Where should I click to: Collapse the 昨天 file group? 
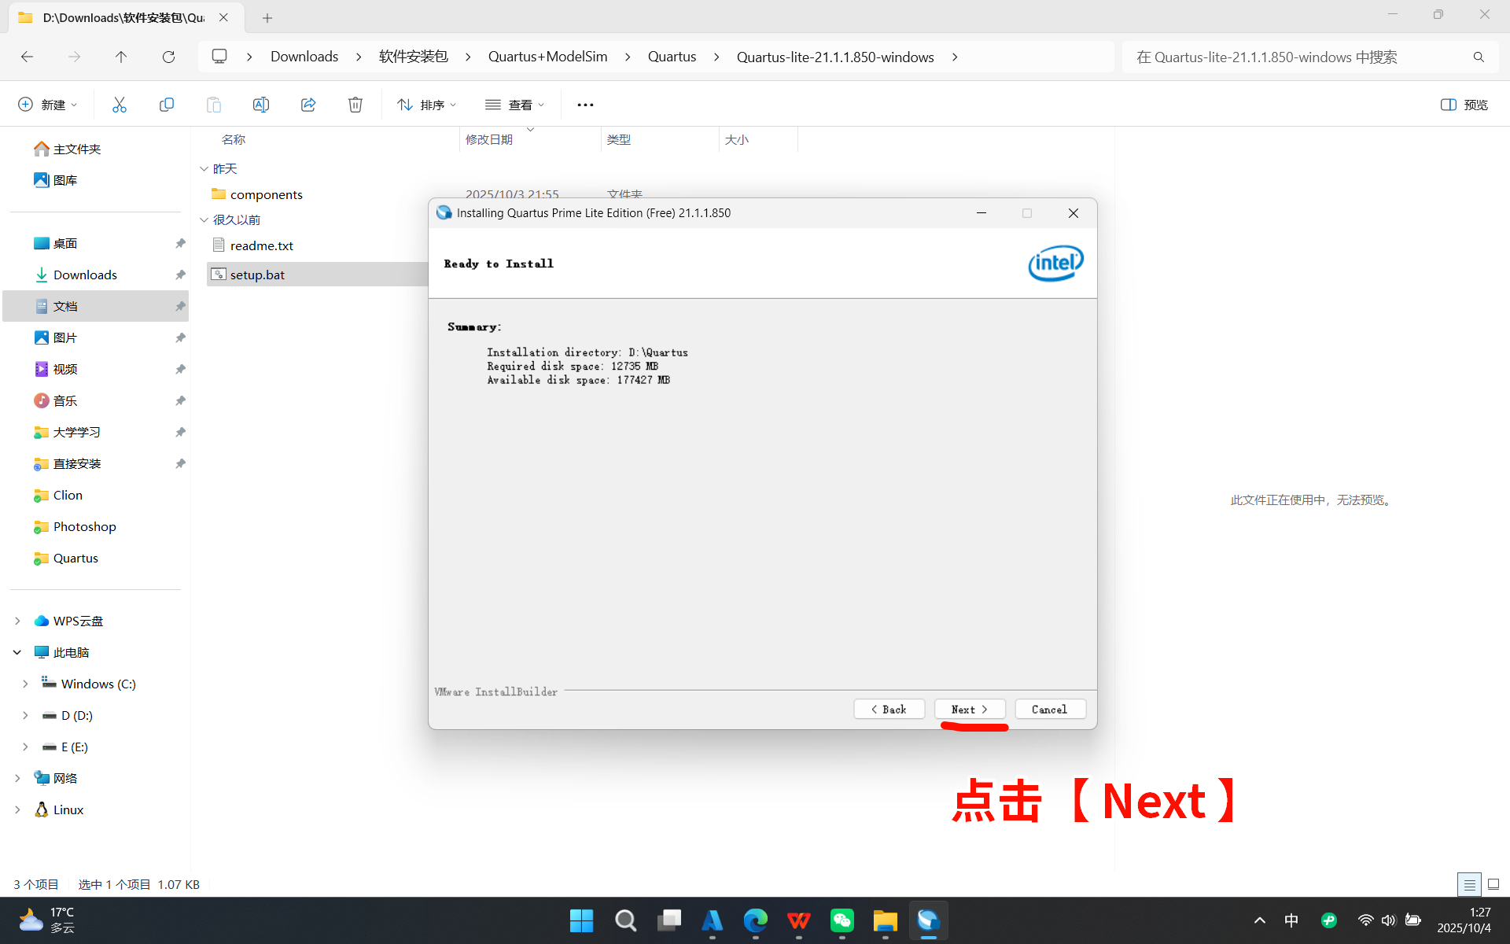tap(204, 168)
